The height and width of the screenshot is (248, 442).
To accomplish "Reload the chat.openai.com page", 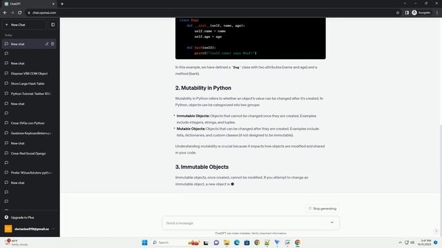I will (x=20, y=12).
